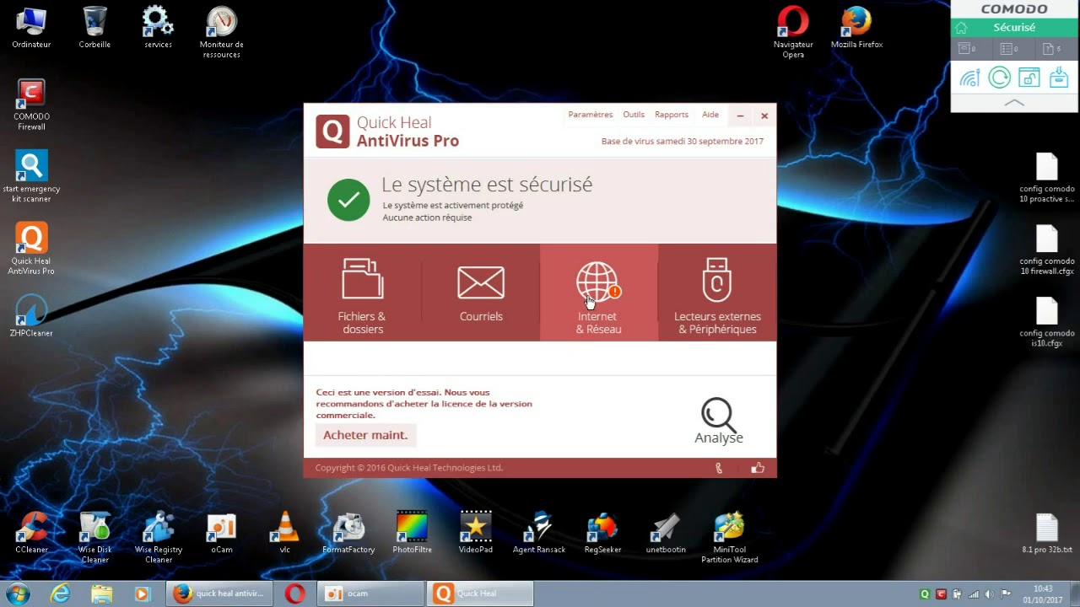
Task: Select config comodo 10 proactive file
Action: pyautogui.click(x=1046, y=178)
